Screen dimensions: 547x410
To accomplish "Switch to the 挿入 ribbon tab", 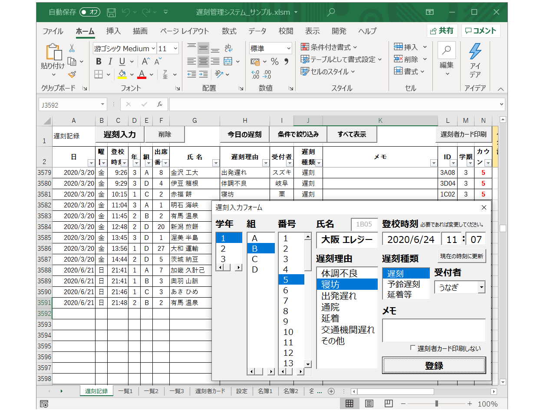I will click(113, 31).
